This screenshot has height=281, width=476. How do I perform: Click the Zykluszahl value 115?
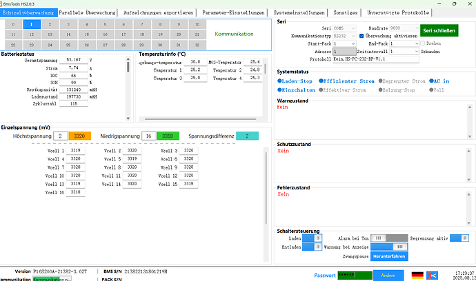coord(73,104)
